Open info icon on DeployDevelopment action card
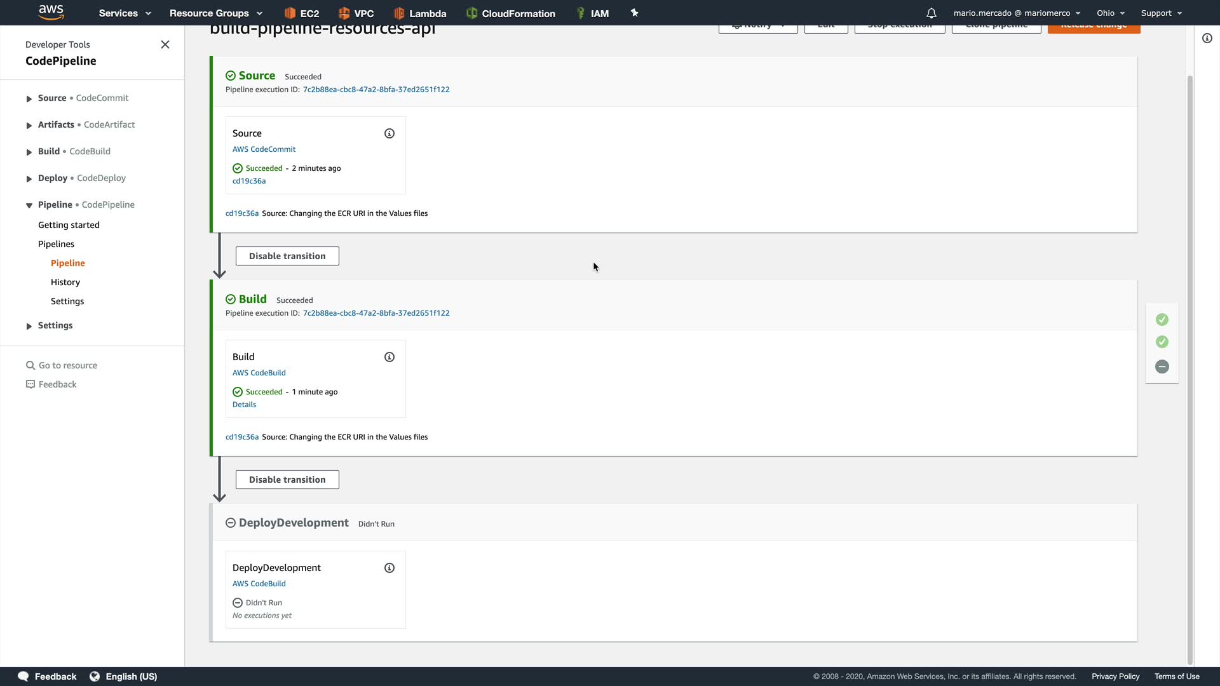 (x=390, y=568)
